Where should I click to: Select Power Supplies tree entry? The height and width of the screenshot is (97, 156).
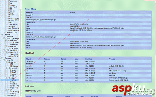coord(14,19)
